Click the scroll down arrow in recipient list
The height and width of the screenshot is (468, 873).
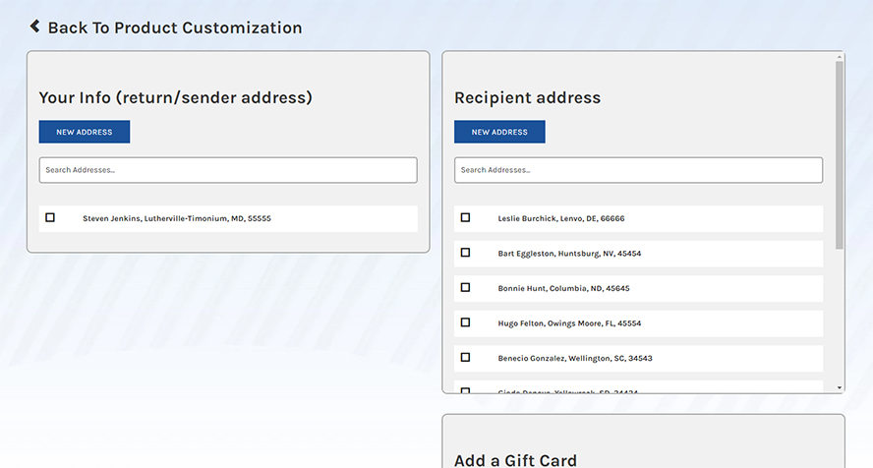[840, 388]
